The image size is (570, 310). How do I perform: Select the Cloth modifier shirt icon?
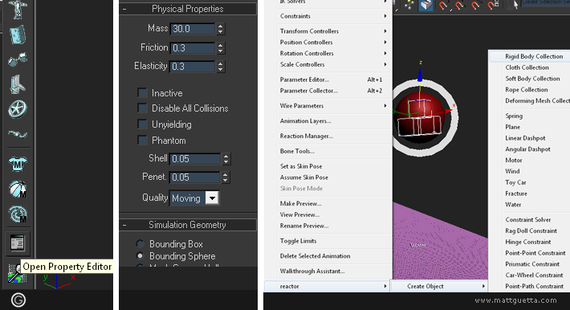tap(17, 164)
